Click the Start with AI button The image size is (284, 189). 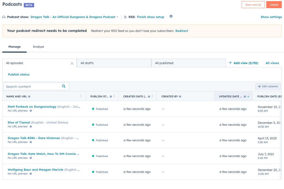[253, 5]
